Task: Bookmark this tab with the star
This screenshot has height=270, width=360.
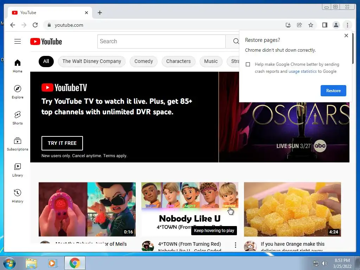Action: 311,25
